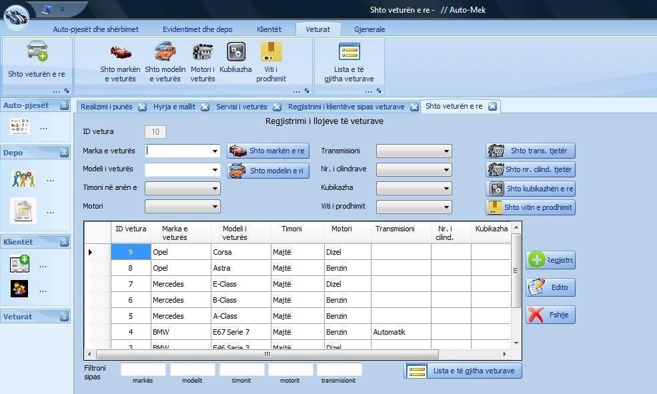Switch to Servisi i veturës document tab

click(241, 107)
